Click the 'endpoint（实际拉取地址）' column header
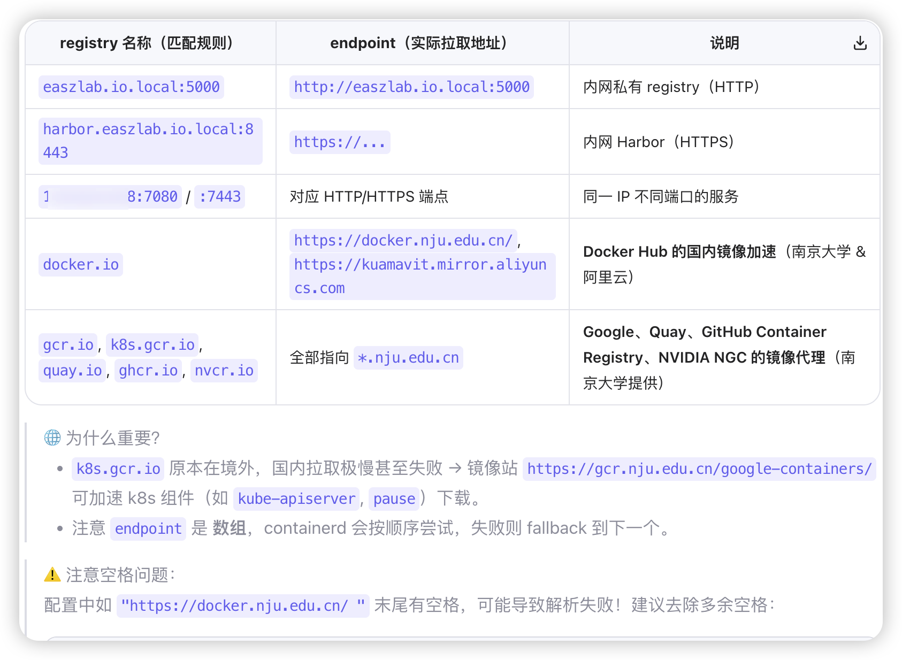902x660 pixels. [422, 43]
